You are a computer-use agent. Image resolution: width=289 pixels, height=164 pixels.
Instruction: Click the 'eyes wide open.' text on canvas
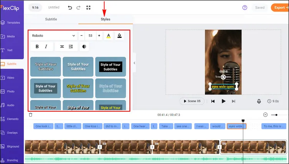point(223,87)
